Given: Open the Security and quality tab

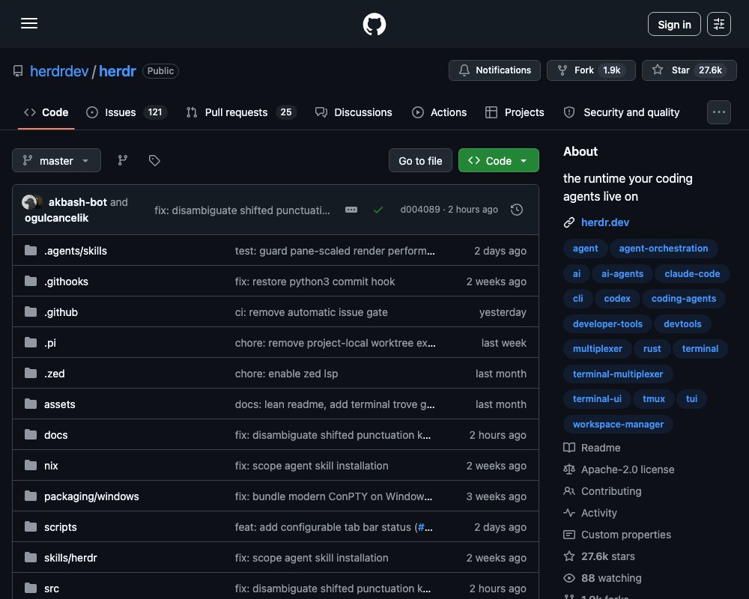Looking at the screenshot, I should tap(622, 112).
